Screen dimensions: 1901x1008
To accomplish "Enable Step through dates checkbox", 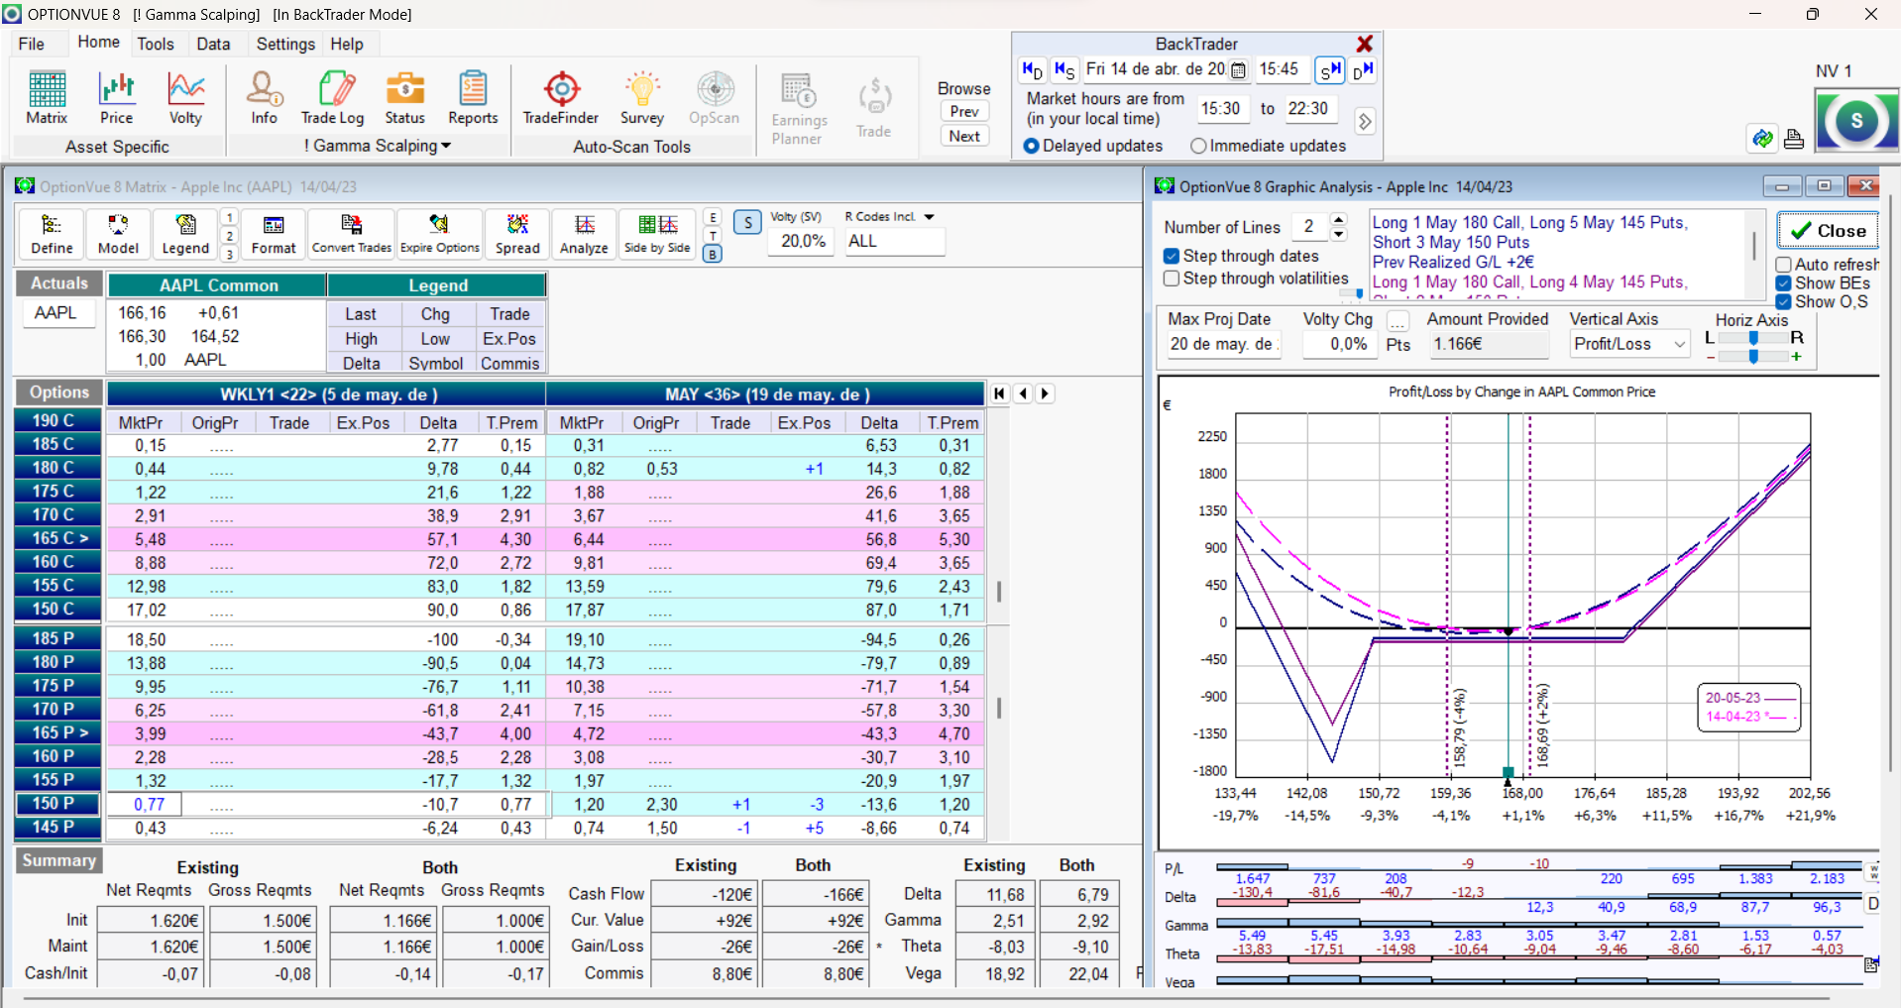I will tap(1172, 256).
